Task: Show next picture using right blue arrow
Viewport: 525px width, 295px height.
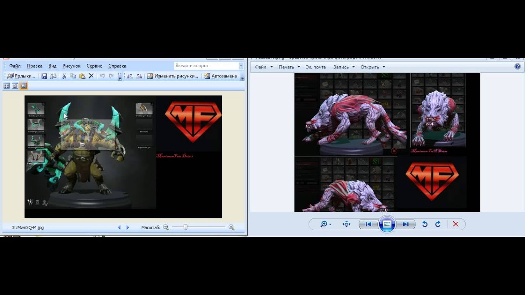Action: tap(128, 227)
